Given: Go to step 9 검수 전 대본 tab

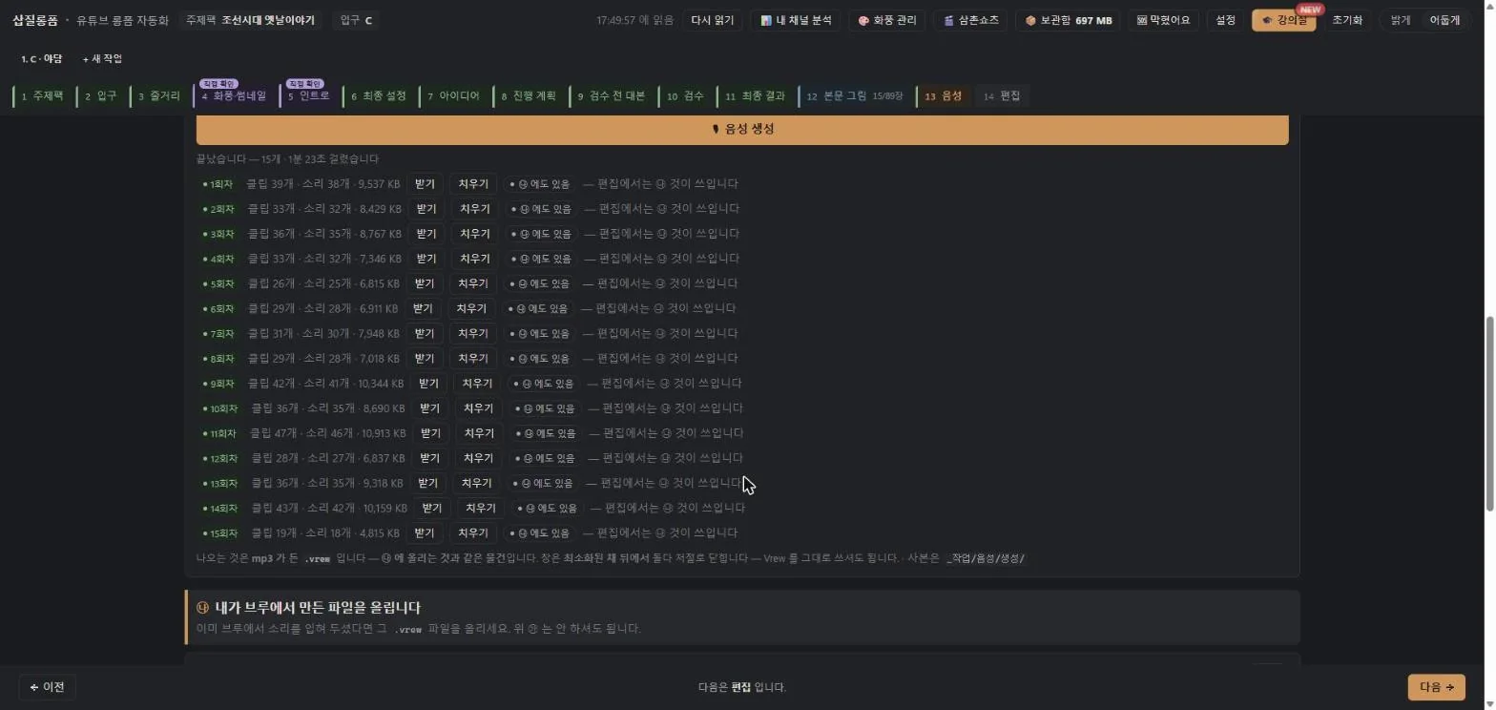Looking at the screenshot, I should click(611, 96).
